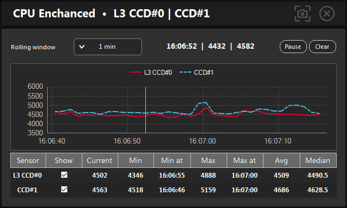Sort by Max column header

pyautogui.click(x=208, y=160)
